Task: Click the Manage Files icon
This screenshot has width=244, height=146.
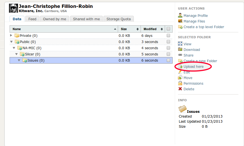Action: (x=180, y=21)
